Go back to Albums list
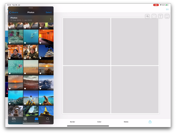176x134 pixels. pyautogui.click(x=13, y=12)
